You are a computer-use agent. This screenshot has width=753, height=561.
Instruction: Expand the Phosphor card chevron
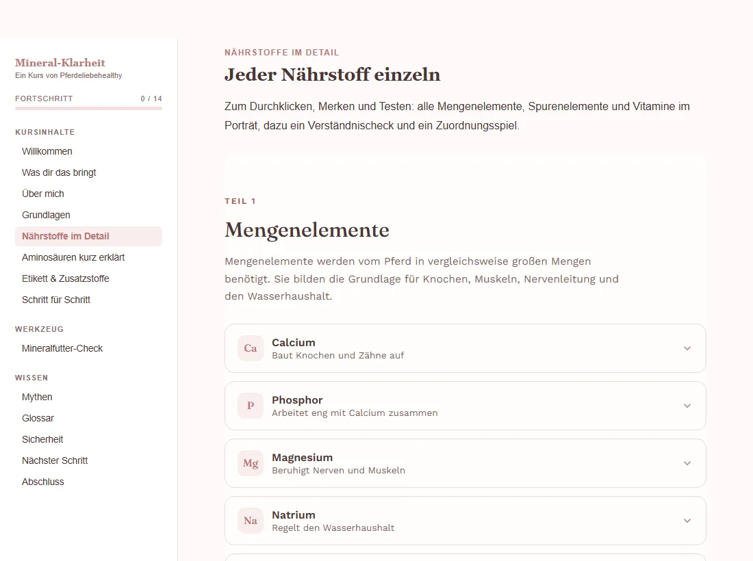pyautogui.click(x=687, y=406)
